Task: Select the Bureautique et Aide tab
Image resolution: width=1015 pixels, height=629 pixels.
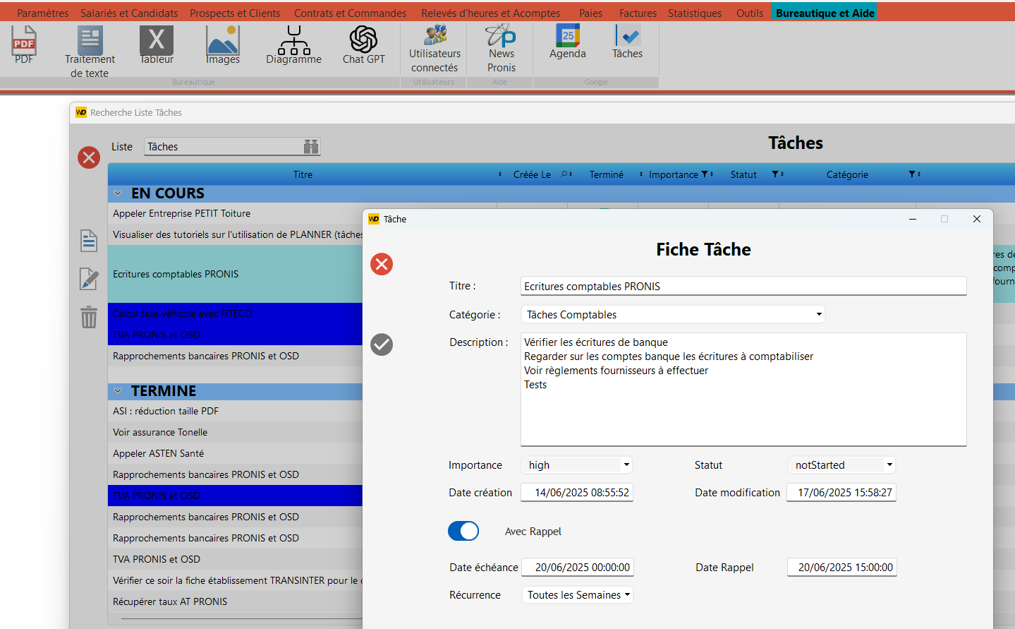Action: [825, 13]
